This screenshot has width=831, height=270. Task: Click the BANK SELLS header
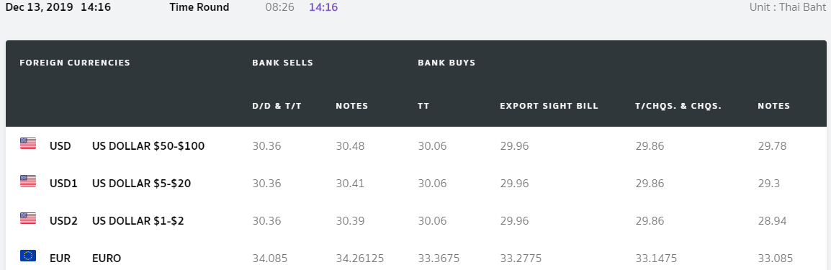click(x=282, y=63)
